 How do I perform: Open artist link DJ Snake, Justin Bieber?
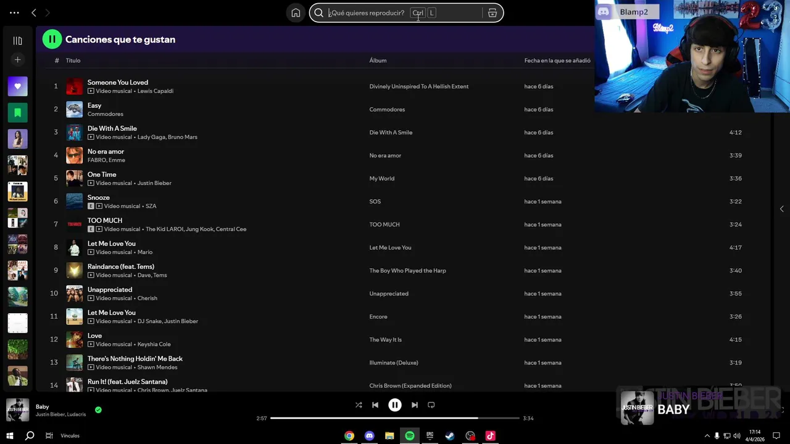(x=167, y=321)
